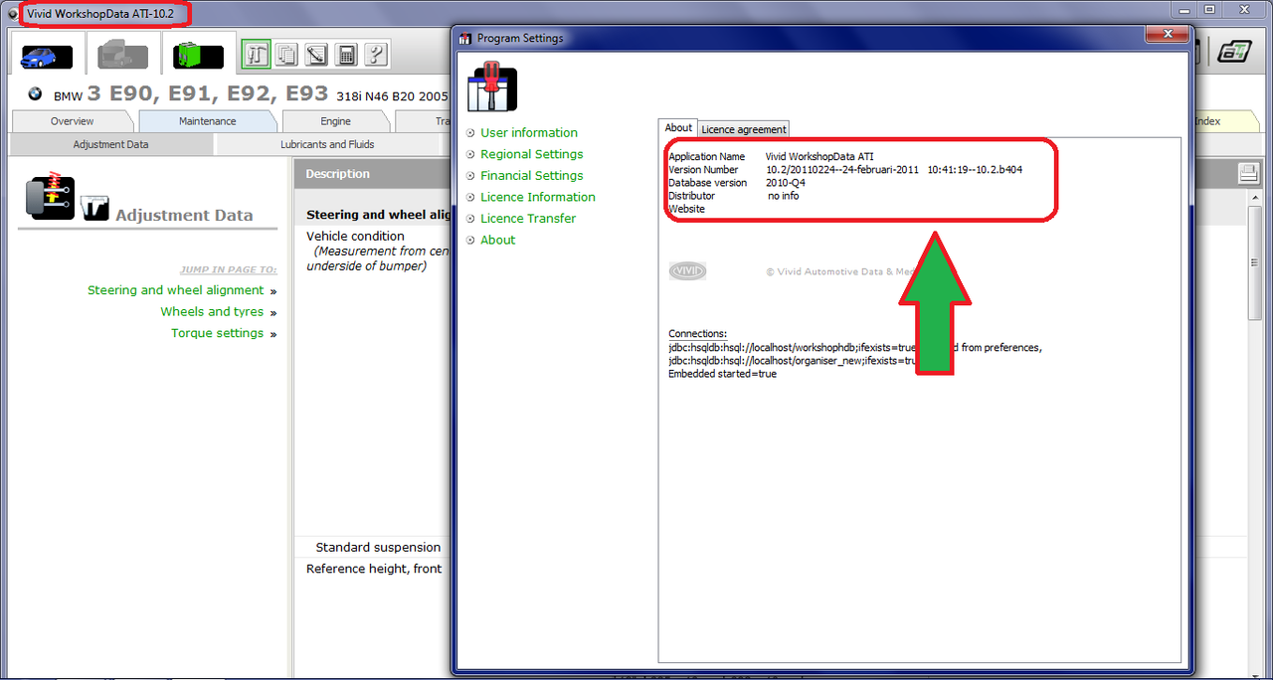Open Licence Information section
This screenshot has height=680, width=1273.
pyautogui.click(x=537, y=197)
